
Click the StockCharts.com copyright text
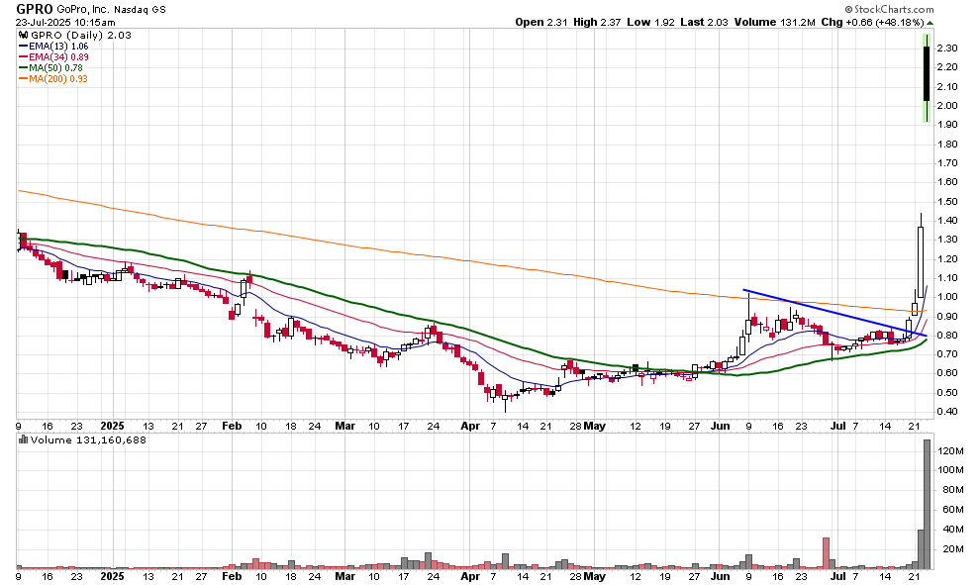pyautogui.click(x=889, y=9)
